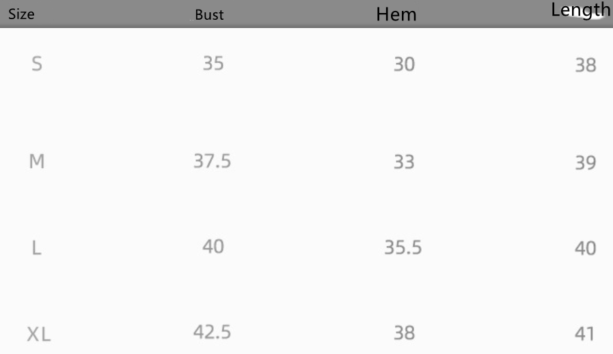Click hem value 33 in M row

(404, 163)
